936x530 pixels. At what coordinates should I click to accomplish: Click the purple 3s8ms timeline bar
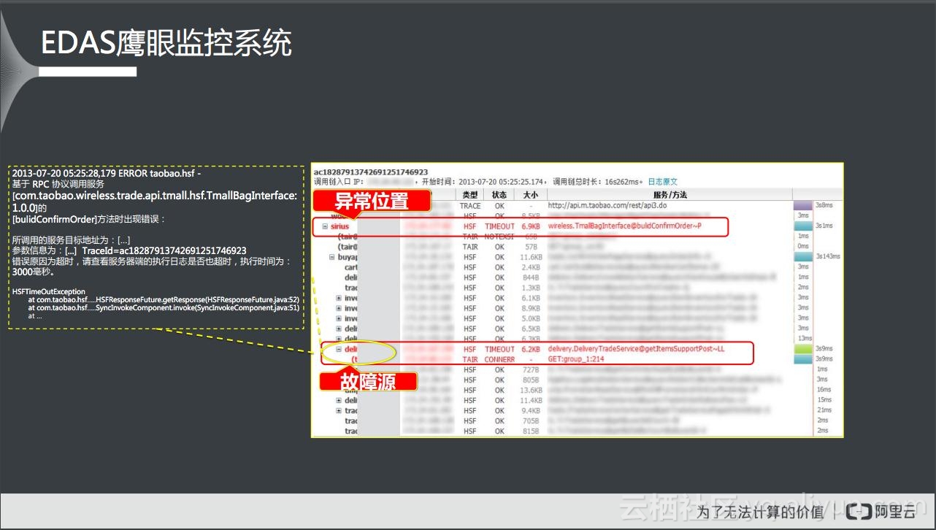[x=802, y=206]
